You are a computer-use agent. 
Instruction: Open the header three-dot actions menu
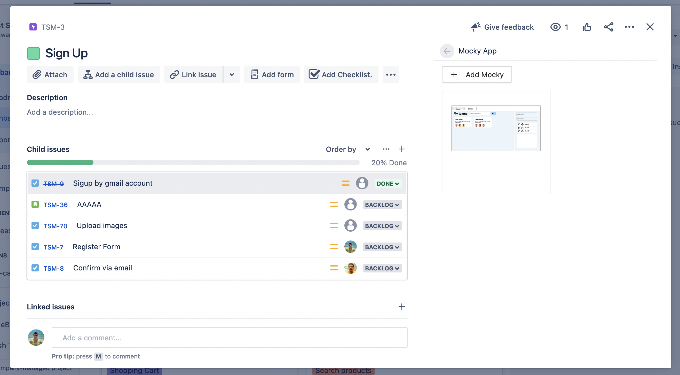pos(629,27)
